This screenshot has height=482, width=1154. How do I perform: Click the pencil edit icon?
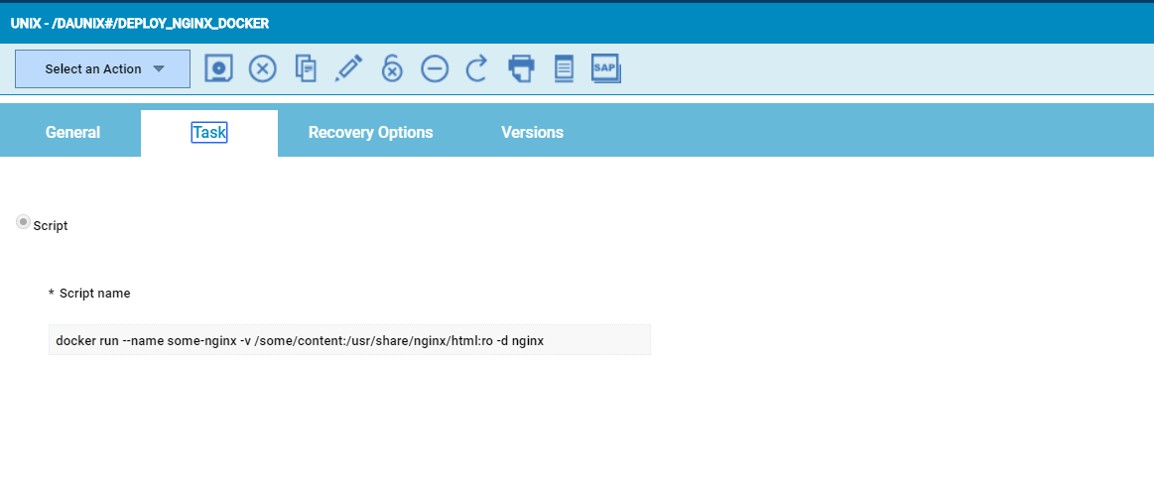pyautogui.click(x=348, y=68)
